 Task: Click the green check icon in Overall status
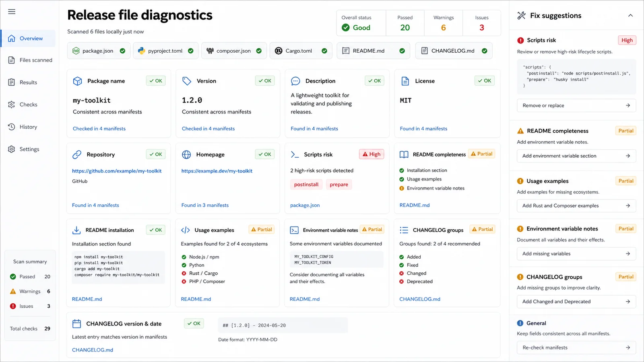click(345, 27)
